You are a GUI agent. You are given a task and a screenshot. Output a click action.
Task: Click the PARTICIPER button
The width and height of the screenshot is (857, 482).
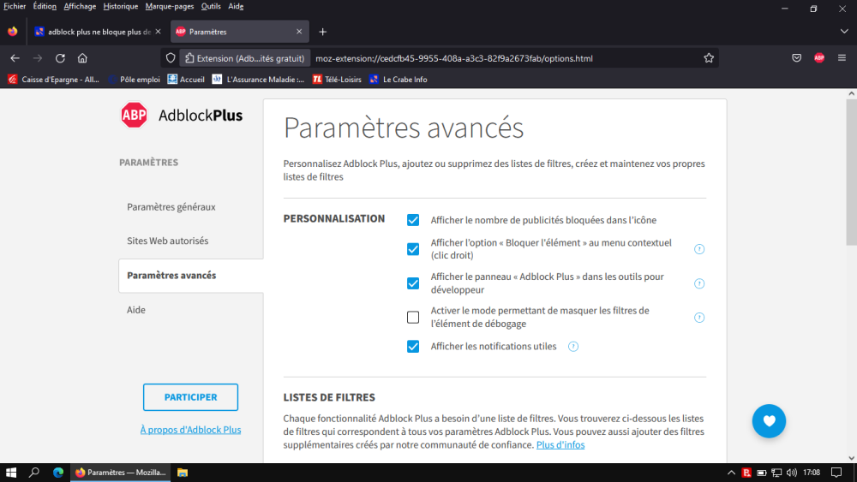(190, 397)
